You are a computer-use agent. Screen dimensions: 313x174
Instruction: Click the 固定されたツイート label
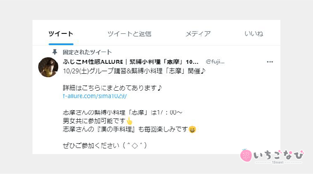[x=87, y=52]
